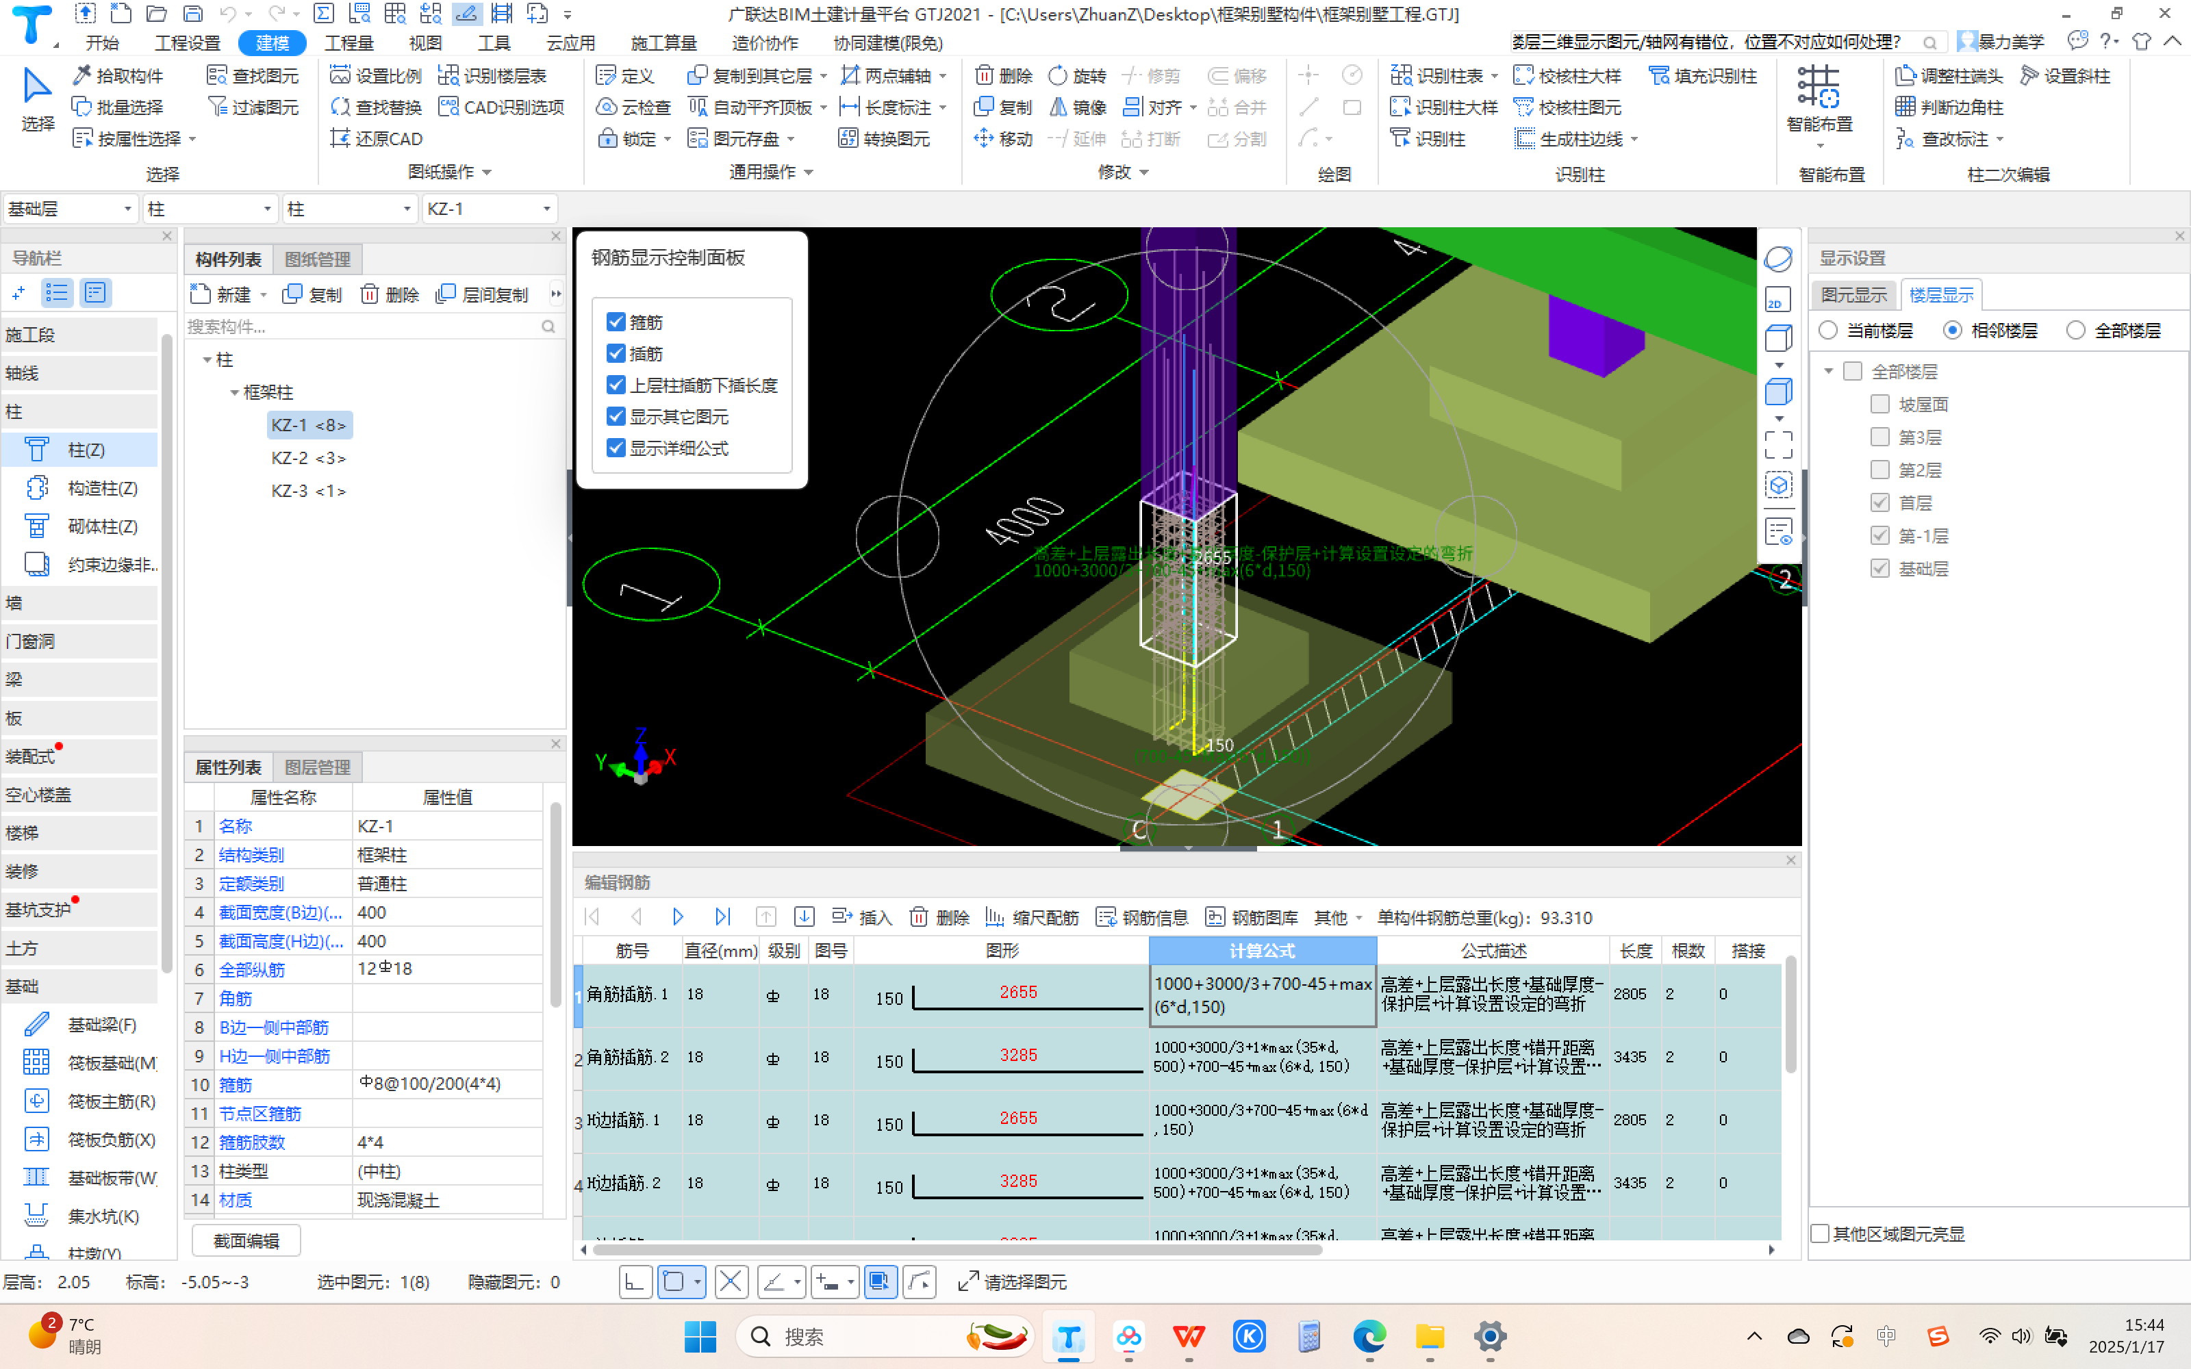Open Microsoft Edge from the taskbar
Image resolution: width=2191 pixels, height=1369 pixels.
coord(1369,1335)
